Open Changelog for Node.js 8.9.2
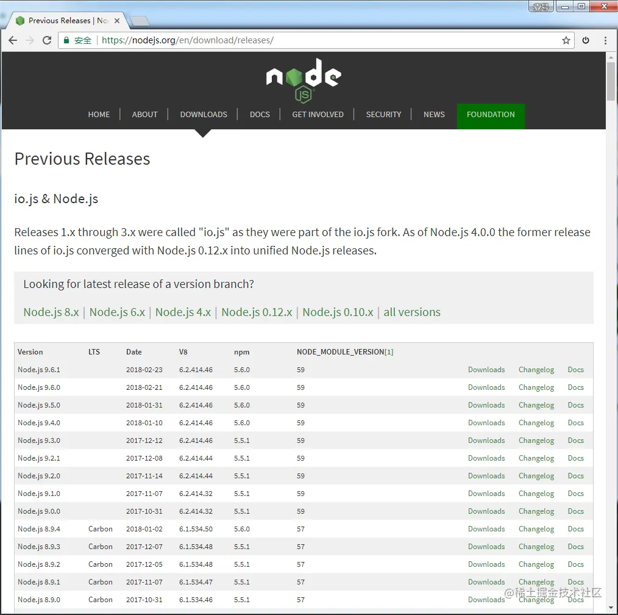Image resolution: width=618 pixels, height=615 pixels. click(x=536, y=564)
